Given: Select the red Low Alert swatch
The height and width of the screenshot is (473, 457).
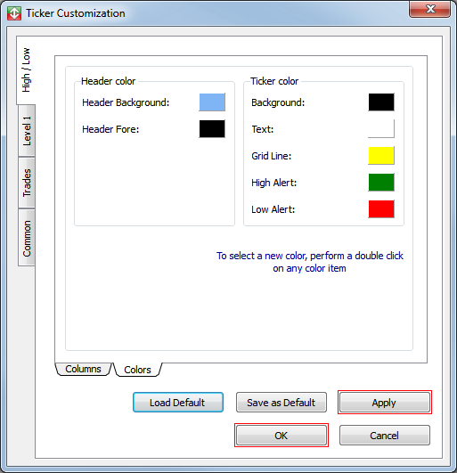Looking at the screenshot, I should pyautogui.click(x=381, y=209).
